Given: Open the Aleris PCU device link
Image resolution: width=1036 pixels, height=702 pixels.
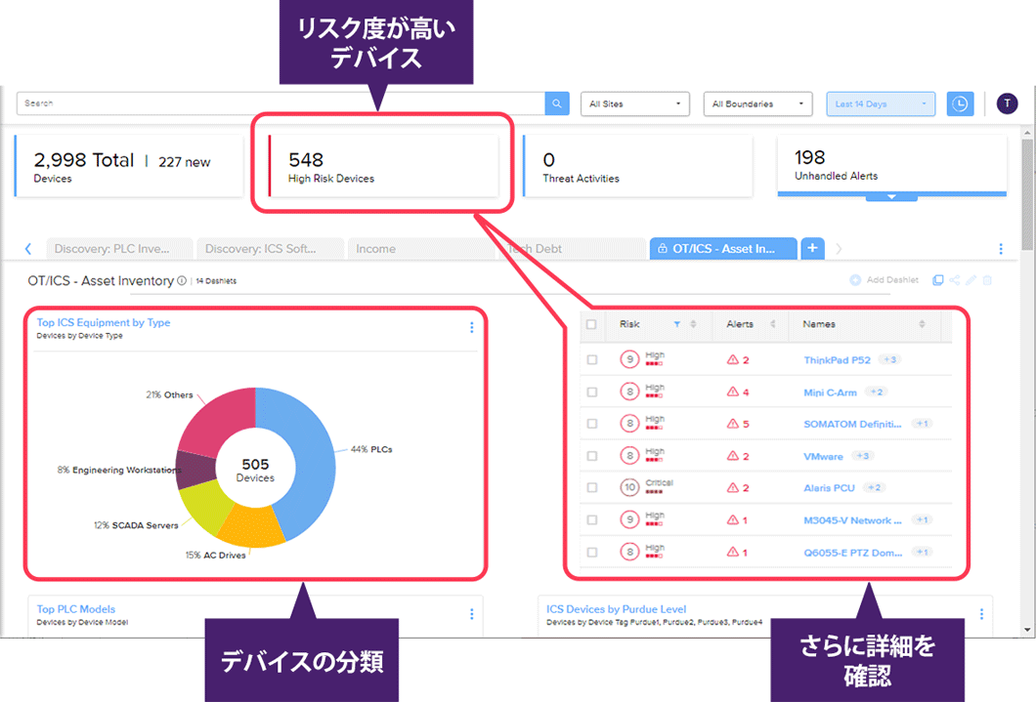Looking at the screenshot, I should tap(829, 488).
